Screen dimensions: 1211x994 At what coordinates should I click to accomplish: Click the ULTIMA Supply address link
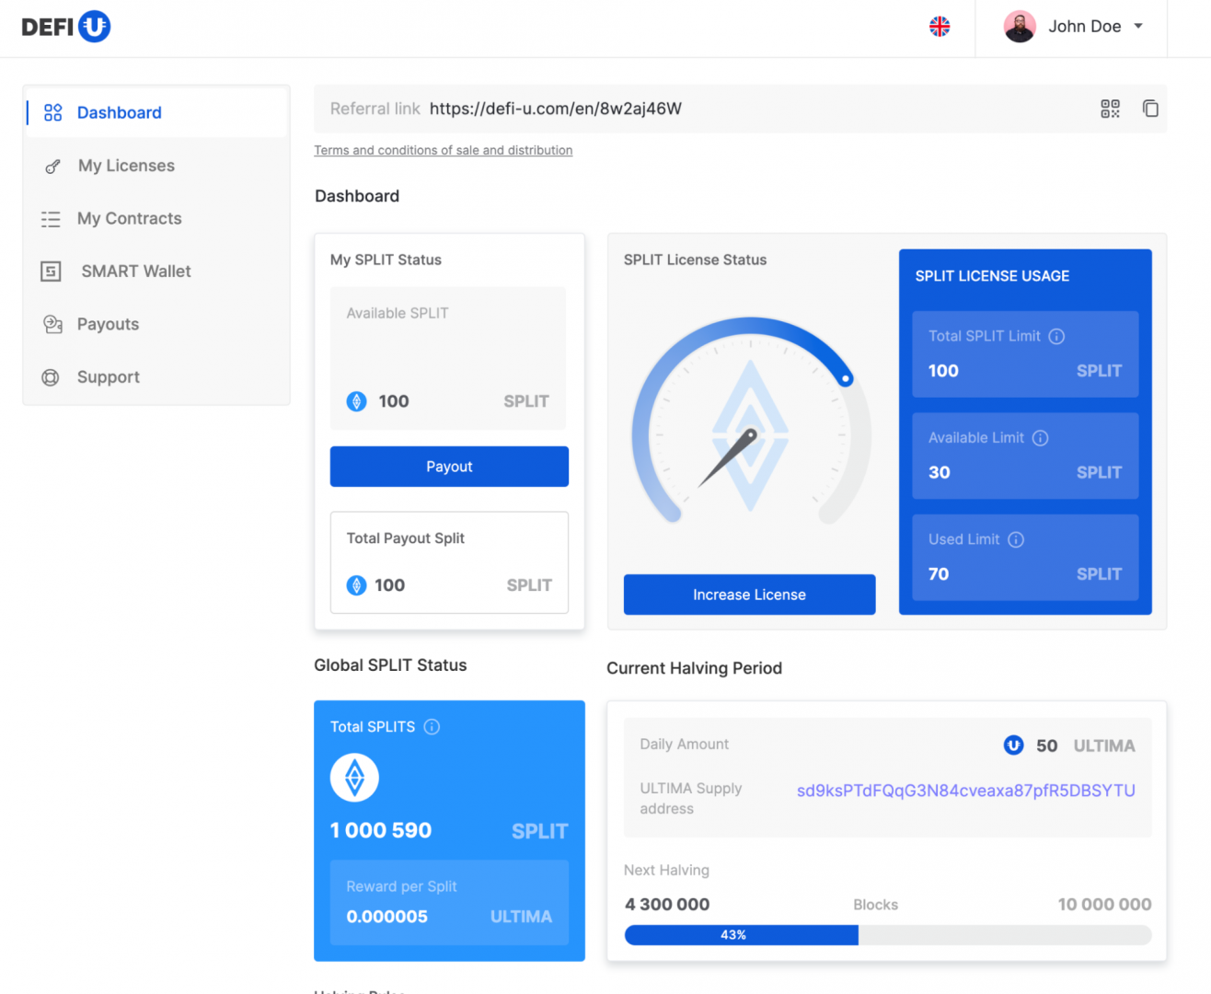[x=965, y=791]
